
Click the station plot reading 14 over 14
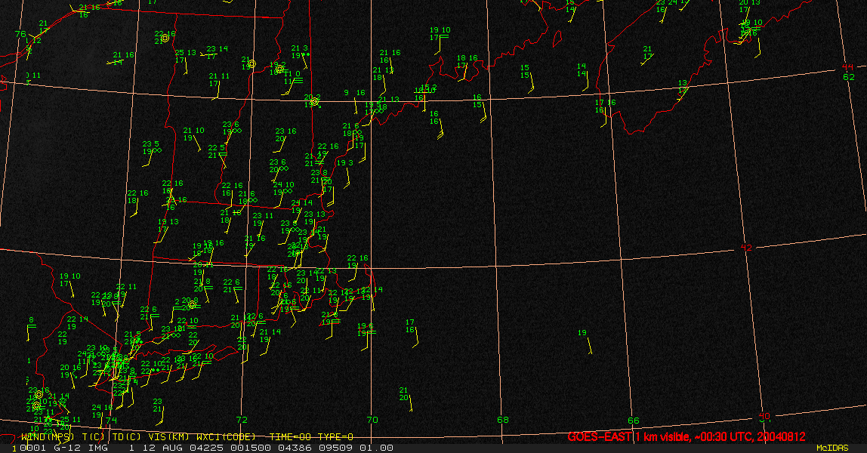582,69
